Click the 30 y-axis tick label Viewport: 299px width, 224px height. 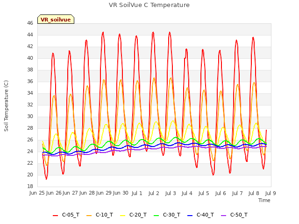(x=30, y=116)
